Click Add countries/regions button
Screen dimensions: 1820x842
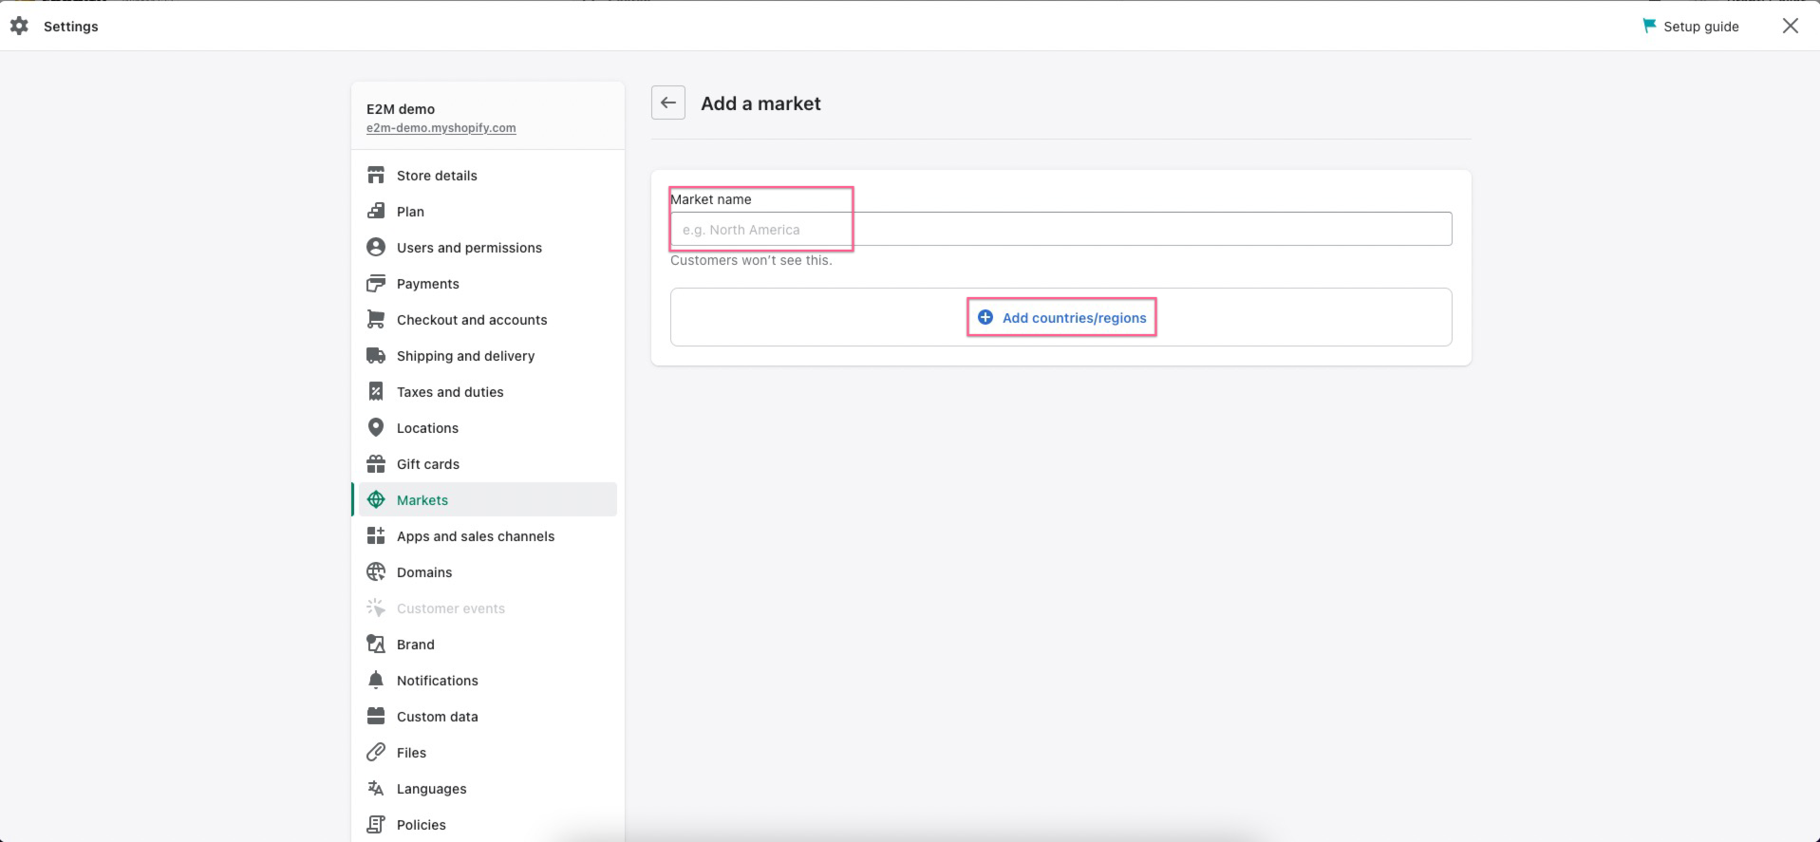[1061, 318]
